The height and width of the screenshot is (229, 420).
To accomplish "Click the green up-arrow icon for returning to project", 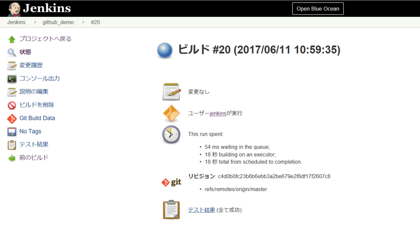I will tap(12, 39).
